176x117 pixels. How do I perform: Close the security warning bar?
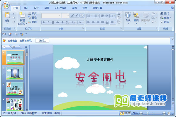172,39
